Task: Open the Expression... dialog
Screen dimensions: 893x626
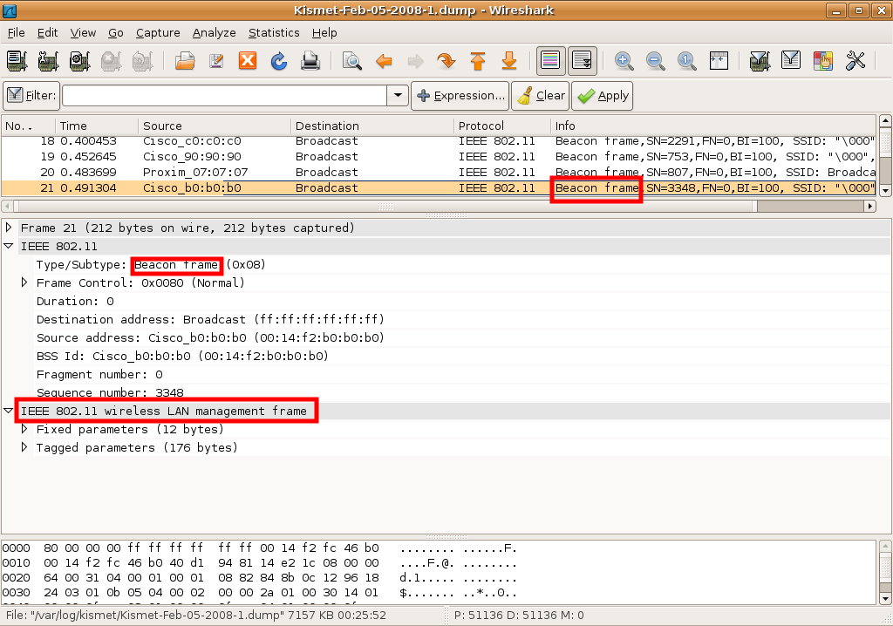Action: click(x=460, y=95)
